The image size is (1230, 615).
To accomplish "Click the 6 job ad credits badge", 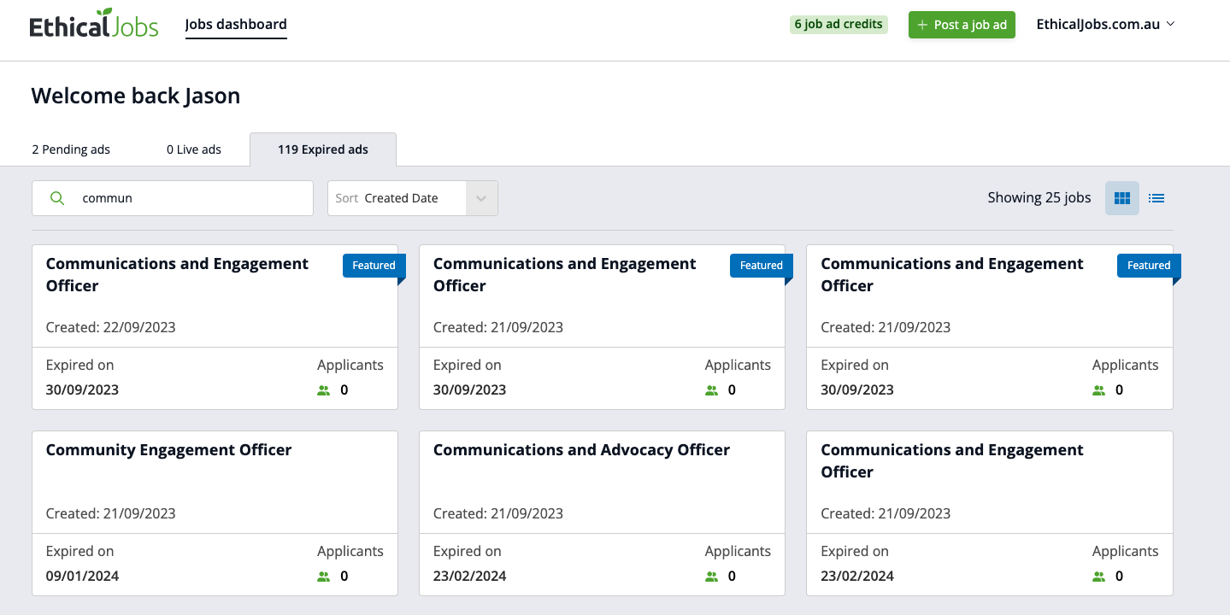I will (838, 25).
